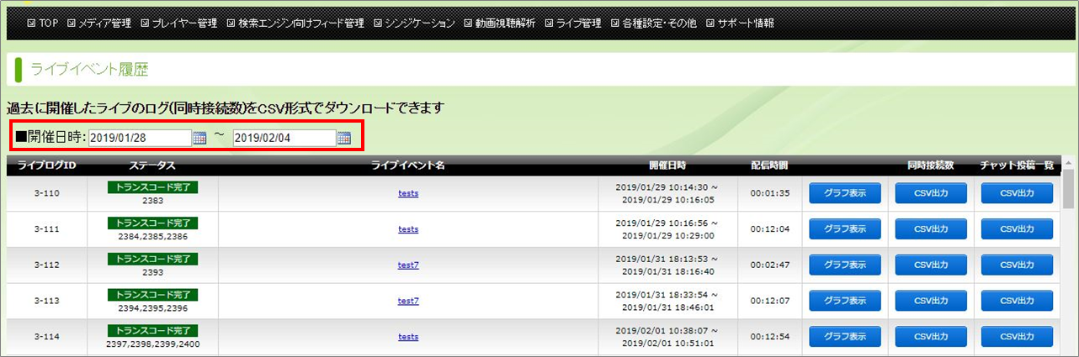Show graph for live log 3-113

point(845,301)
